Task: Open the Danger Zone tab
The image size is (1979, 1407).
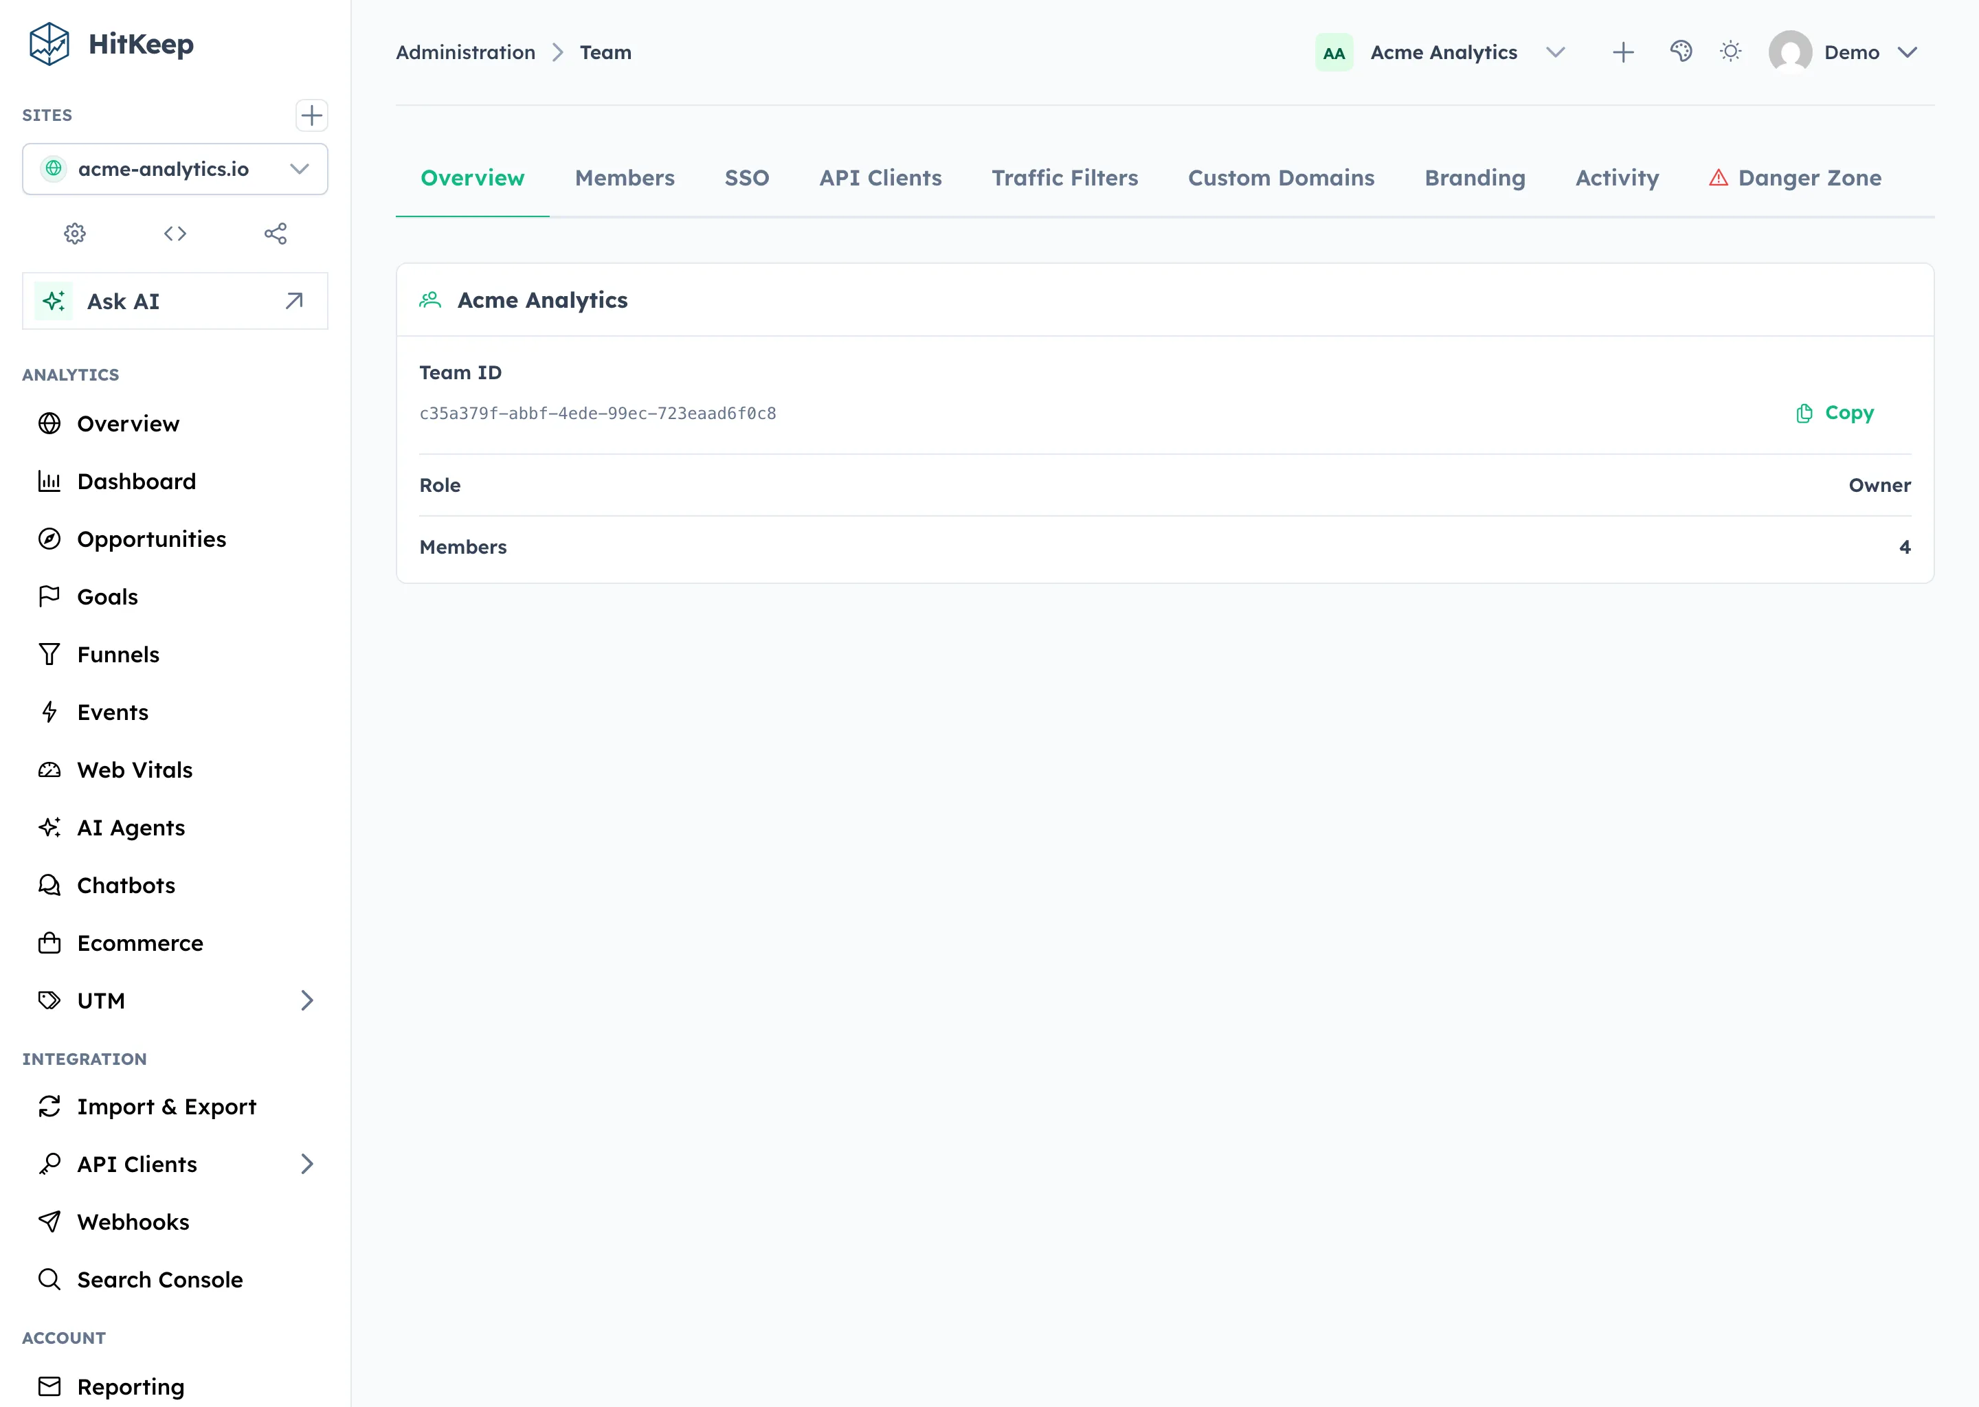Action: coord(1794,178)
